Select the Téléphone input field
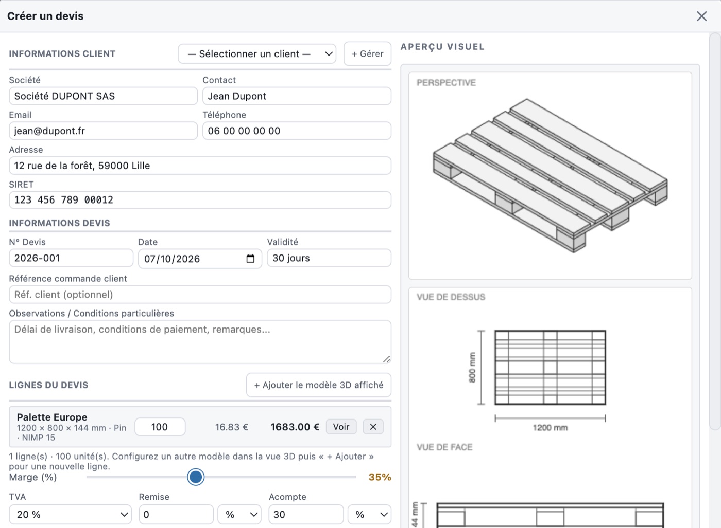Image resolution: width=721 pixels, height=528 pixels. pyautogui.click(x=297, y=131)
